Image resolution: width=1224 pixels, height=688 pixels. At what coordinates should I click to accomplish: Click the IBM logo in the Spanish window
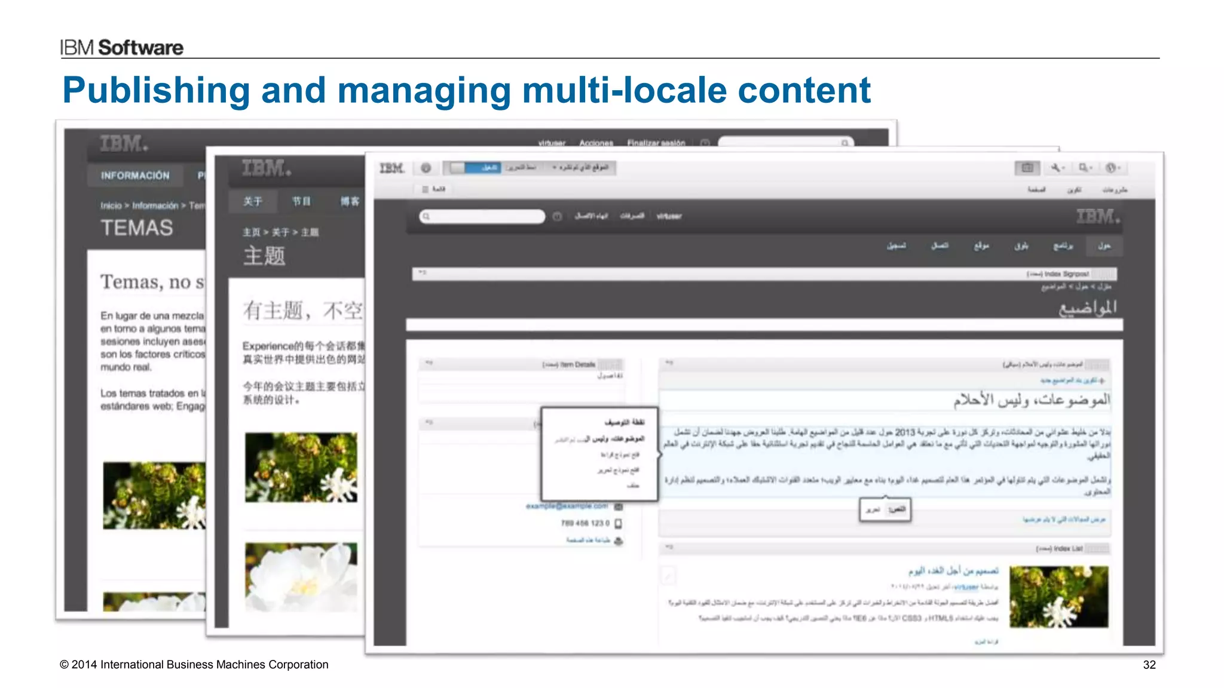click(124, 145)
